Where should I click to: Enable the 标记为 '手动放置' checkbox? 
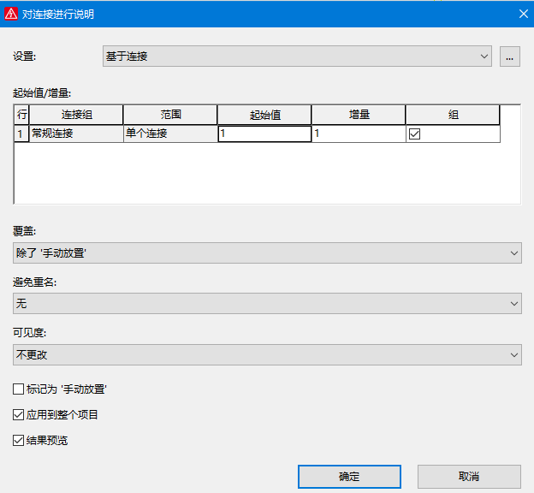pyautogui.click(x=18, y=389)
